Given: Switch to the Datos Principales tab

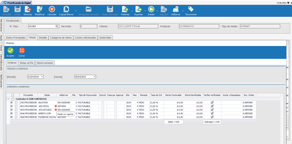Looking at the screenshot, I should [16, 38].
